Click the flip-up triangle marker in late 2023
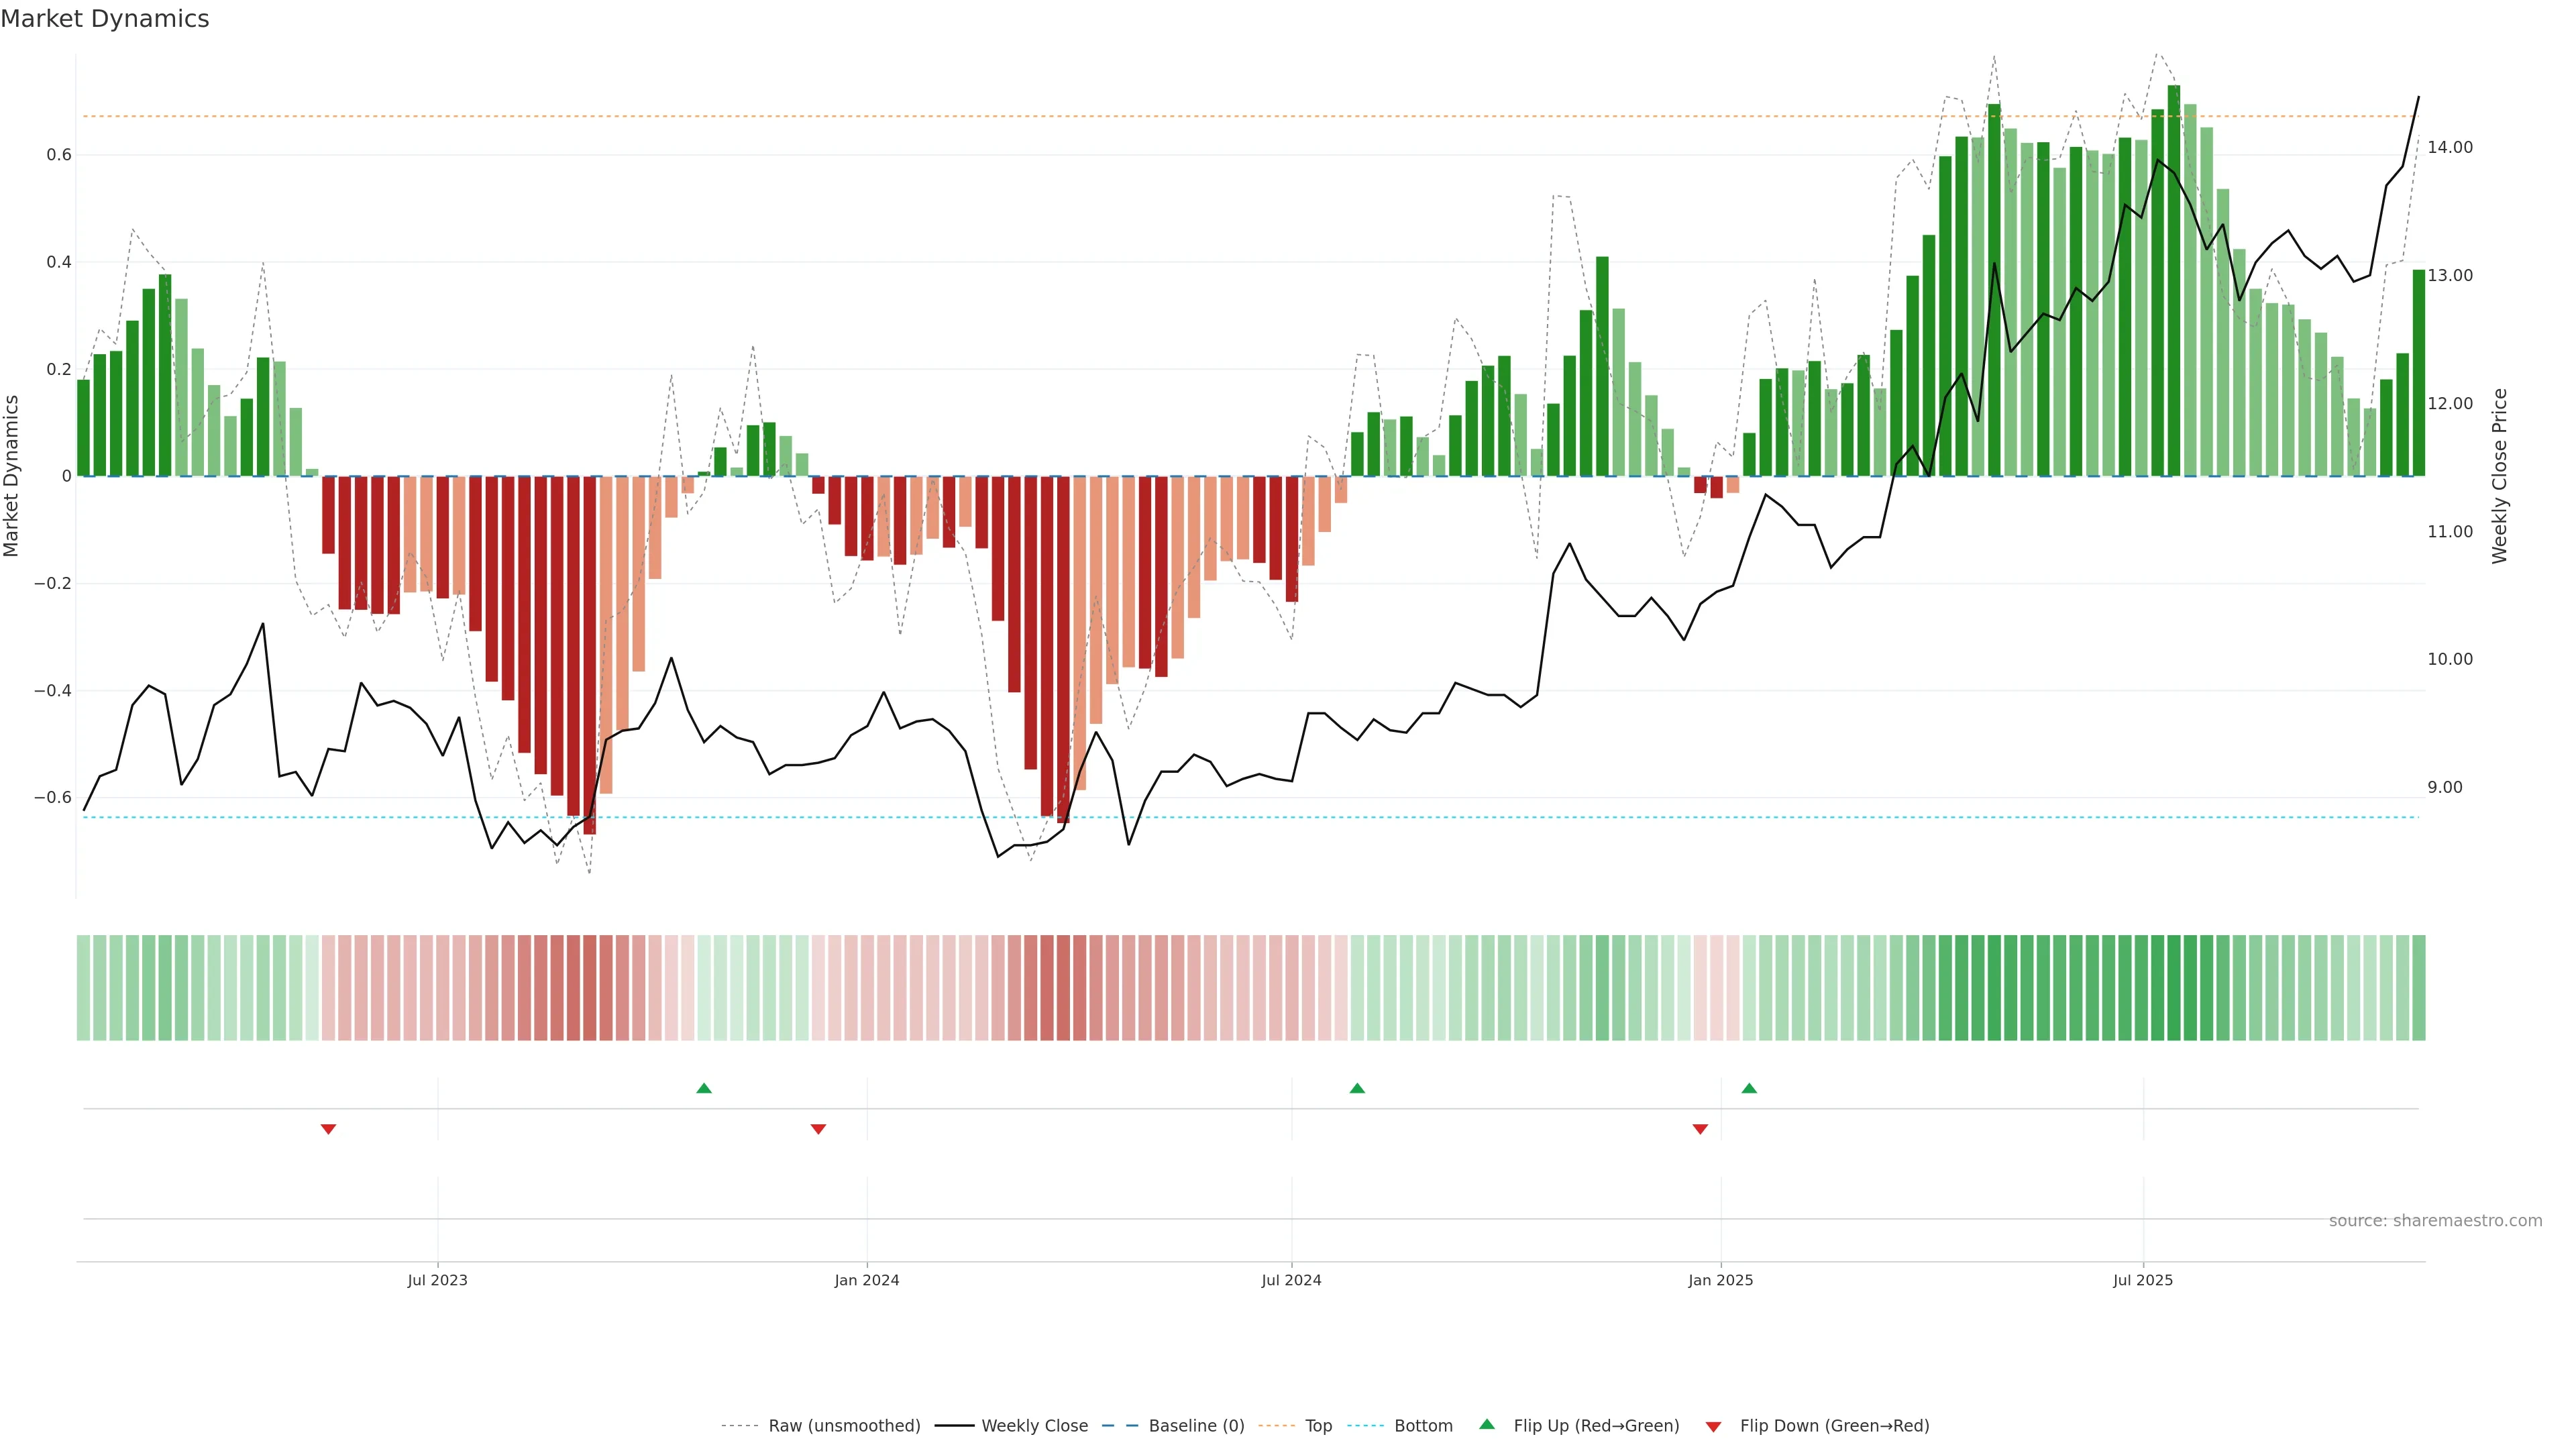The image size is (2576, 1449). click(x=704, y=1088)
